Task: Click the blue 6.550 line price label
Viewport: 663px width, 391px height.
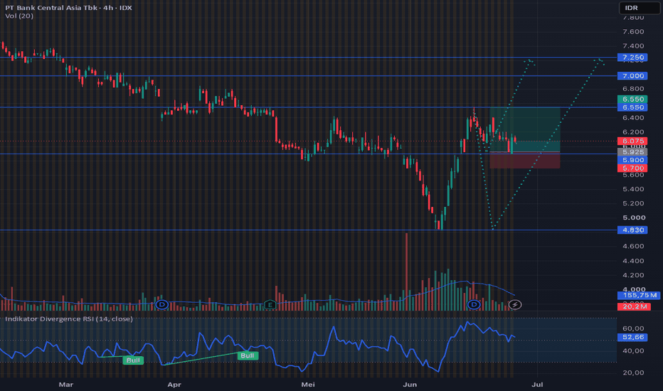Action: point(632,107)
